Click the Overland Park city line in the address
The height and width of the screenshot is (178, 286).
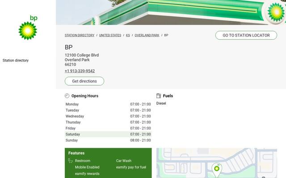[x=77, y=60]
